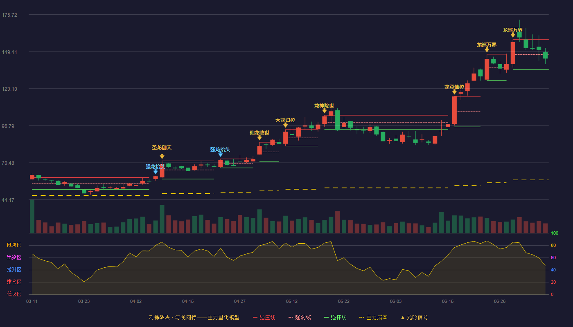Toggle the 龙吟信号 legend text
Screen dimensions: 573x327
click(417, 317)
